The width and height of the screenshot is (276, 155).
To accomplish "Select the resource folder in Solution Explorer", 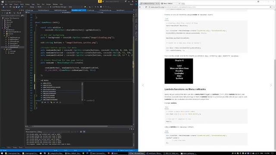I will coord(10,34).
